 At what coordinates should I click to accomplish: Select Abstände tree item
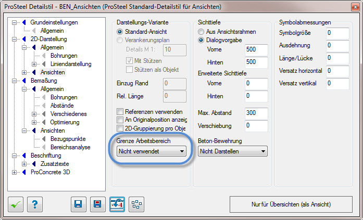pyautogui.click(x=62, y=106)
